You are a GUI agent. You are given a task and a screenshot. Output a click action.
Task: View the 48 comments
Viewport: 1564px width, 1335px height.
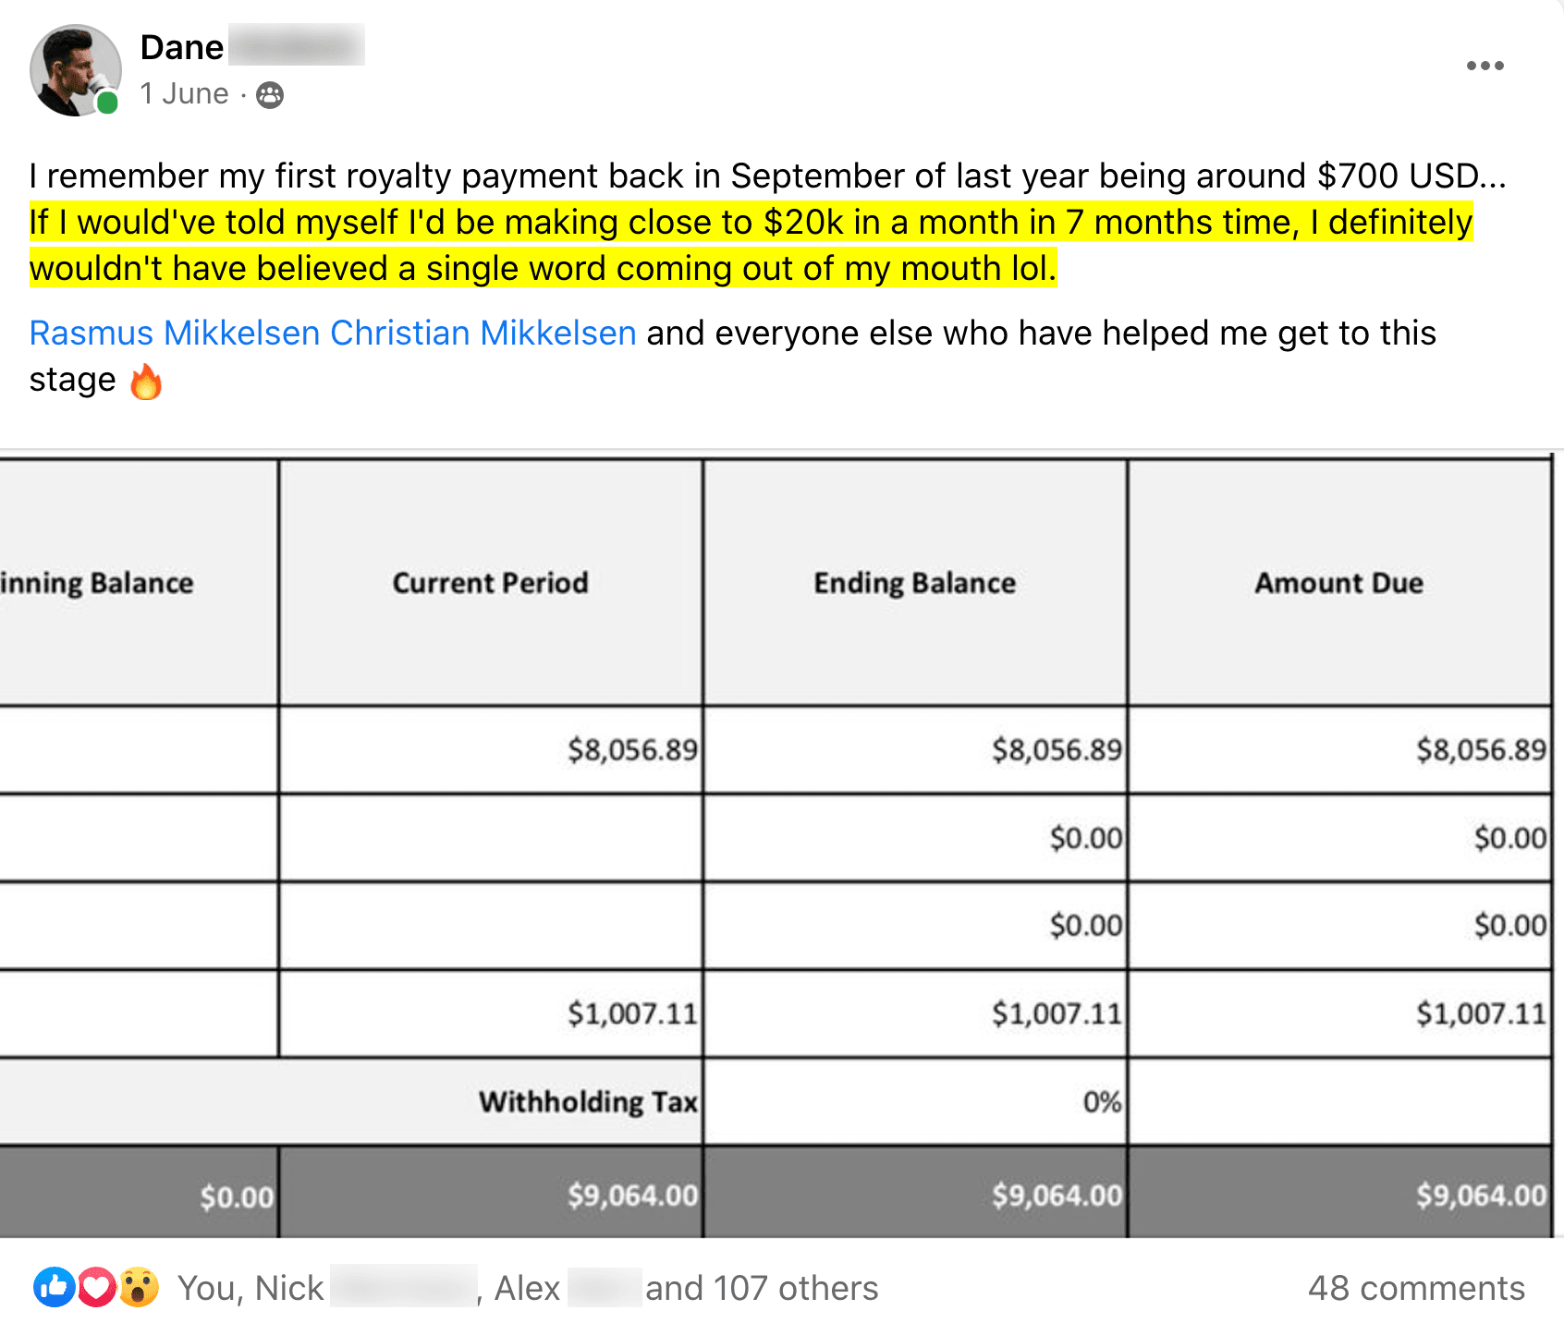(x=1415, y=1288)
